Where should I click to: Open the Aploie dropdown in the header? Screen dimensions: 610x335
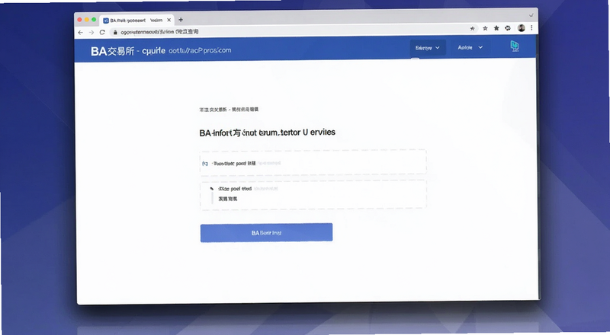coord(470,47)
